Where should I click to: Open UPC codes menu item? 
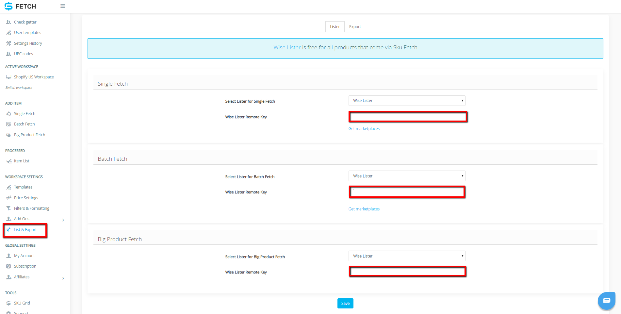click(24, 54)
